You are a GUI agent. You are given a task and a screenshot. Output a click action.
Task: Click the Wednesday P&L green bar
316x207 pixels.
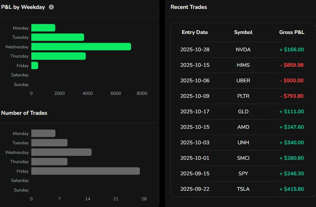pyautogui.click(x=81, y=47)
